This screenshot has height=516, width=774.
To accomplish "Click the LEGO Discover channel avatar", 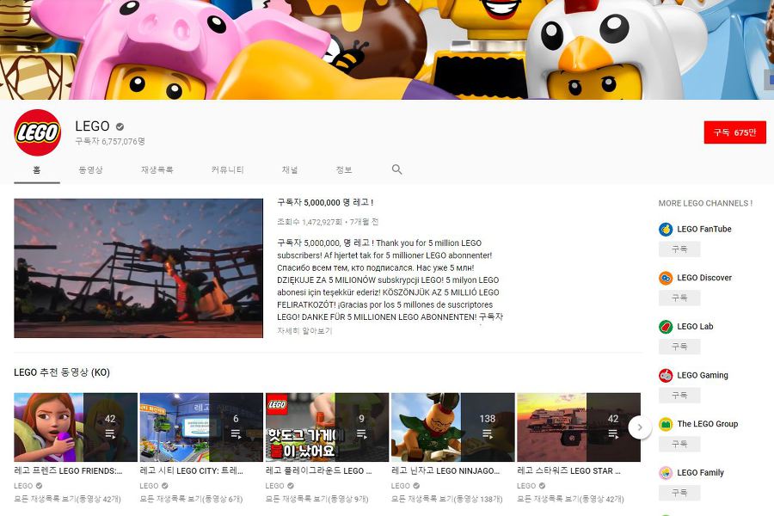I will click(666, 278).
